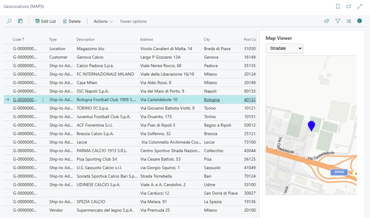Select Juventus Football Club S.p.A. cell
Image resolution: width=370 pixels, height=218 pixels.
103,117
